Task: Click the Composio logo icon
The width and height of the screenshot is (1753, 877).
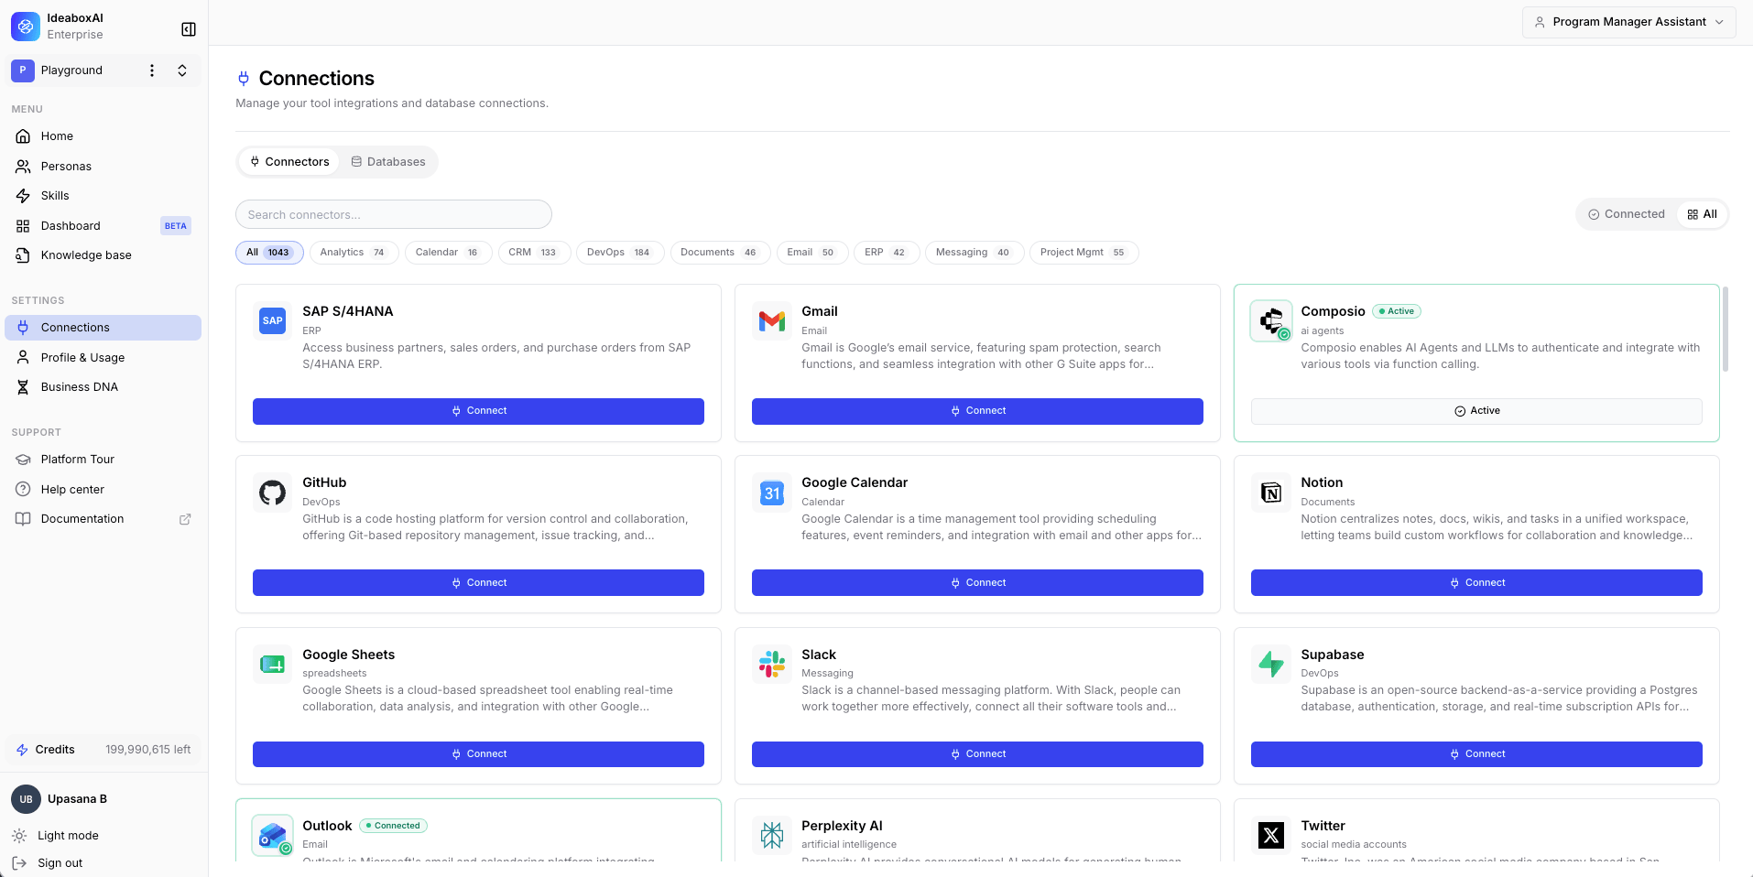Action: pos(1271,320)
